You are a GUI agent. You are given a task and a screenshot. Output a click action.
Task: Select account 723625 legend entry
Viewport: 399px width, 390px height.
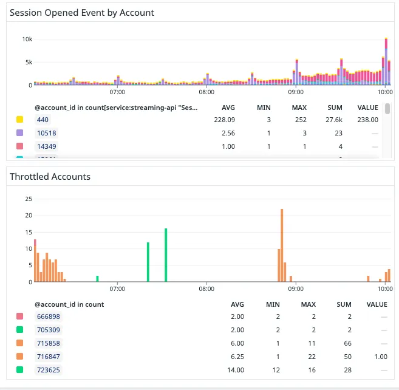pyautogui.click(x=49, y=370)
